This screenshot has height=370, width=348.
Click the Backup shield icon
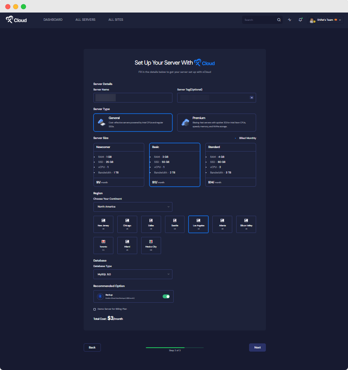(x=100, y=296)
